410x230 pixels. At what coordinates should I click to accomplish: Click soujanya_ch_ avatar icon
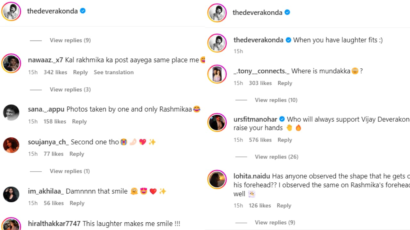point(12,145)
